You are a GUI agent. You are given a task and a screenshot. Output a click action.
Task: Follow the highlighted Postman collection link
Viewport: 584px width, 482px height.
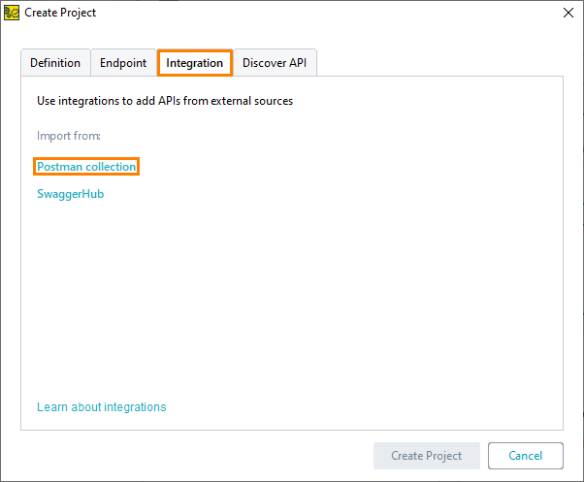pyautogui.click(x=86, y=167)
